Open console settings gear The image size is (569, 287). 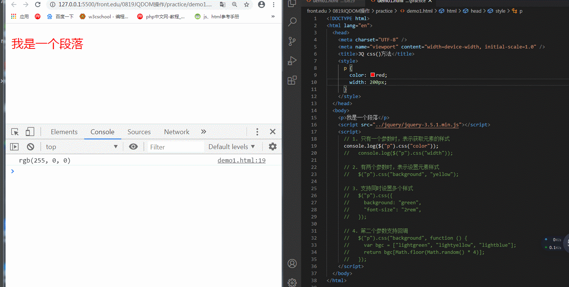pyautogui.click(x=273, y=147)
